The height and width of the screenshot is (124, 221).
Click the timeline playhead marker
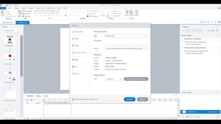tap(44, 101)
